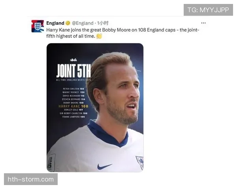This screenshot has width=237, height=189.
Task: Click the Nike swoosh on the white shirt
Action: click(104, 167)
